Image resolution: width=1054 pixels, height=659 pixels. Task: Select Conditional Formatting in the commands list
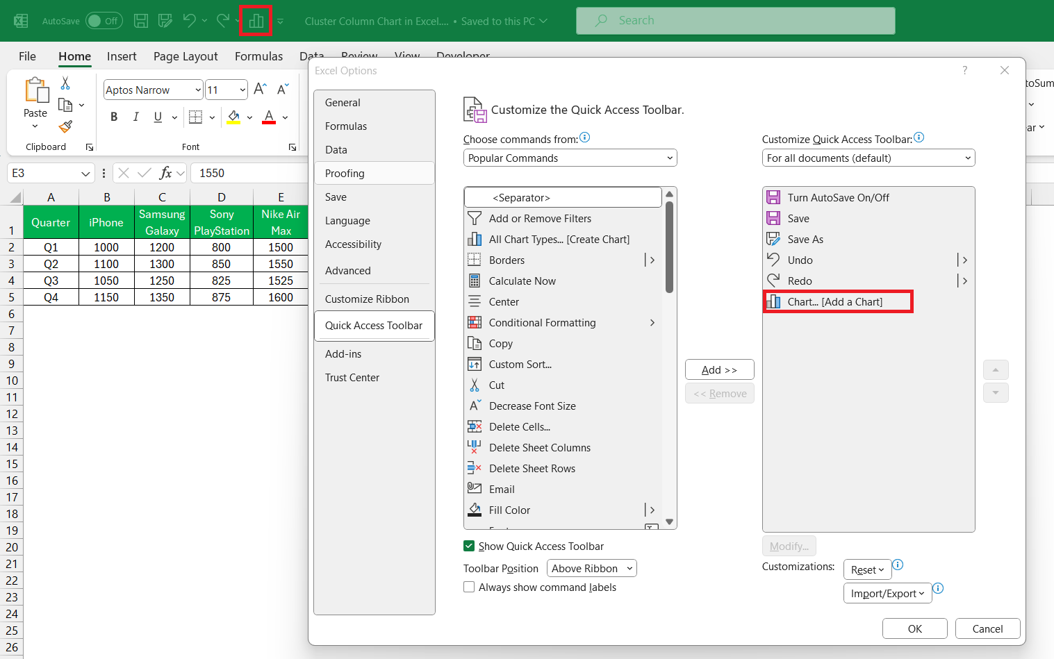point(542,323)
